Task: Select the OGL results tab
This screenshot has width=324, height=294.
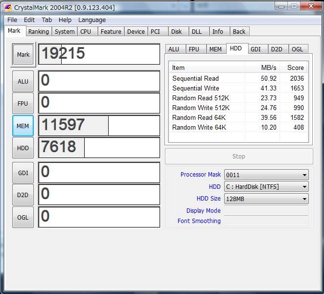Action: pos(297,49)
